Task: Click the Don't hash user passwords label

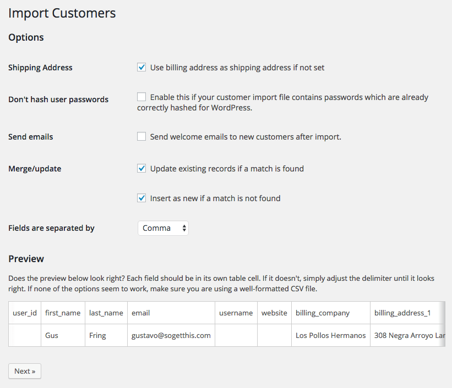Action: click(x=58, y=99)
